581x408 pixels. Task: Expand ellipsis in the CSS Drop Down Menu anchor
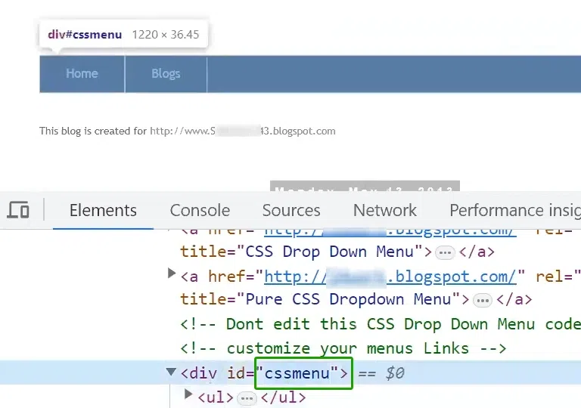click(445, 253)
